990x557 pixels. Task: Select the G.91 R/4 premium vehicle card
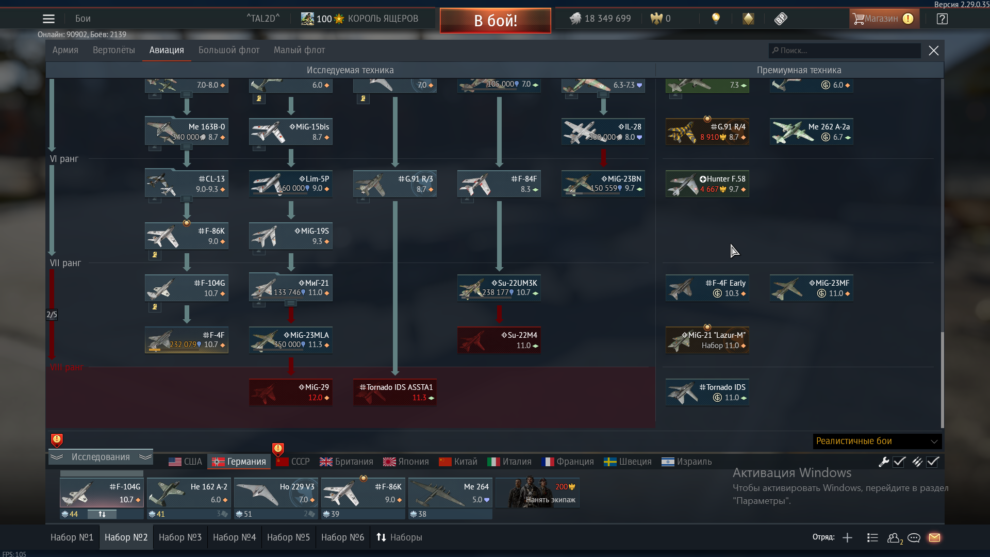(x=707, y=132)
